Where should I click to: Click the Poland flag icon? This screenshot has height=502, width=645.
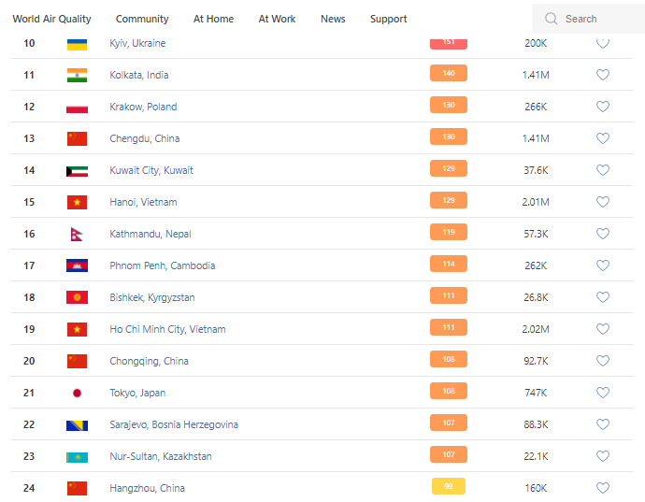click(x=77, y=107)
